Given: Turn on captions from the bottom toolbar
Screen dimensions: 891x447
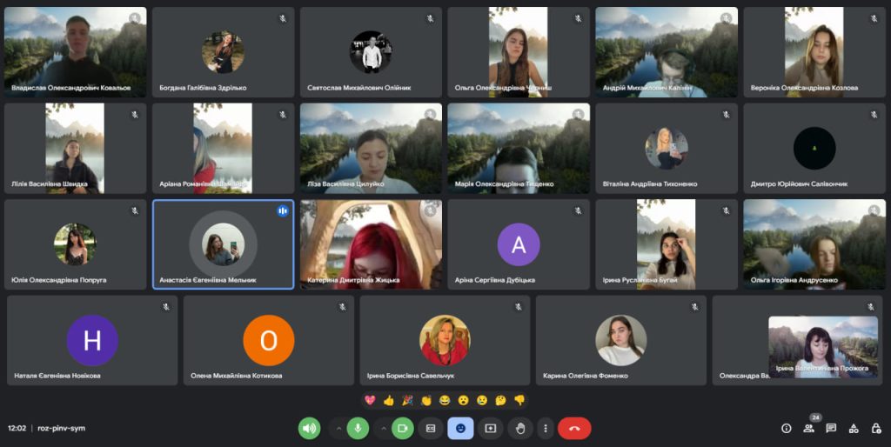Looking at the screenshot, I should pyautogui.click(x=431, y=428).
